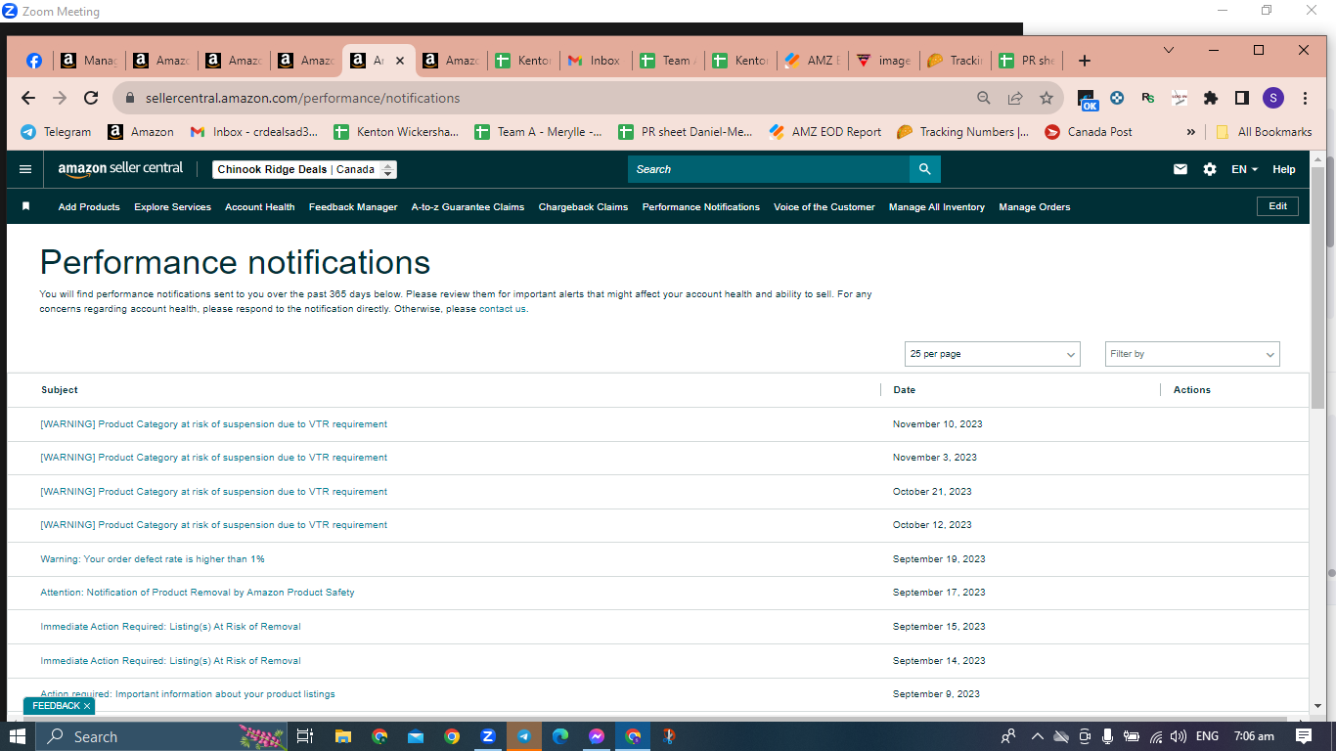
Task: Switch to the Inbox browser tab
Action: tap(596, 61)
